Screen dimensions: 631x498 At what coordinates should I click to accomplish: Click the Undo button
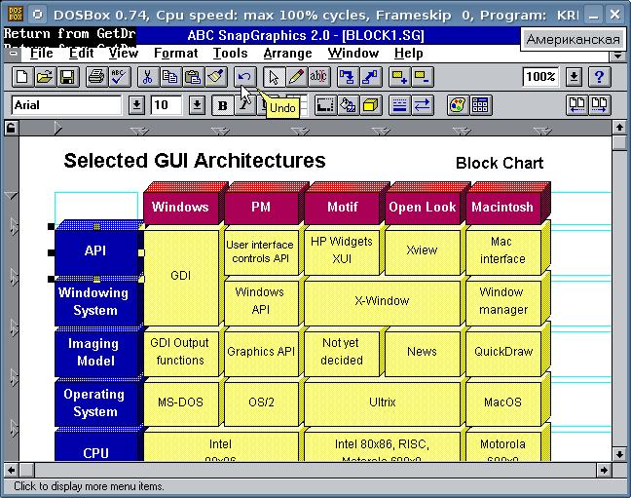click(244, 77)
